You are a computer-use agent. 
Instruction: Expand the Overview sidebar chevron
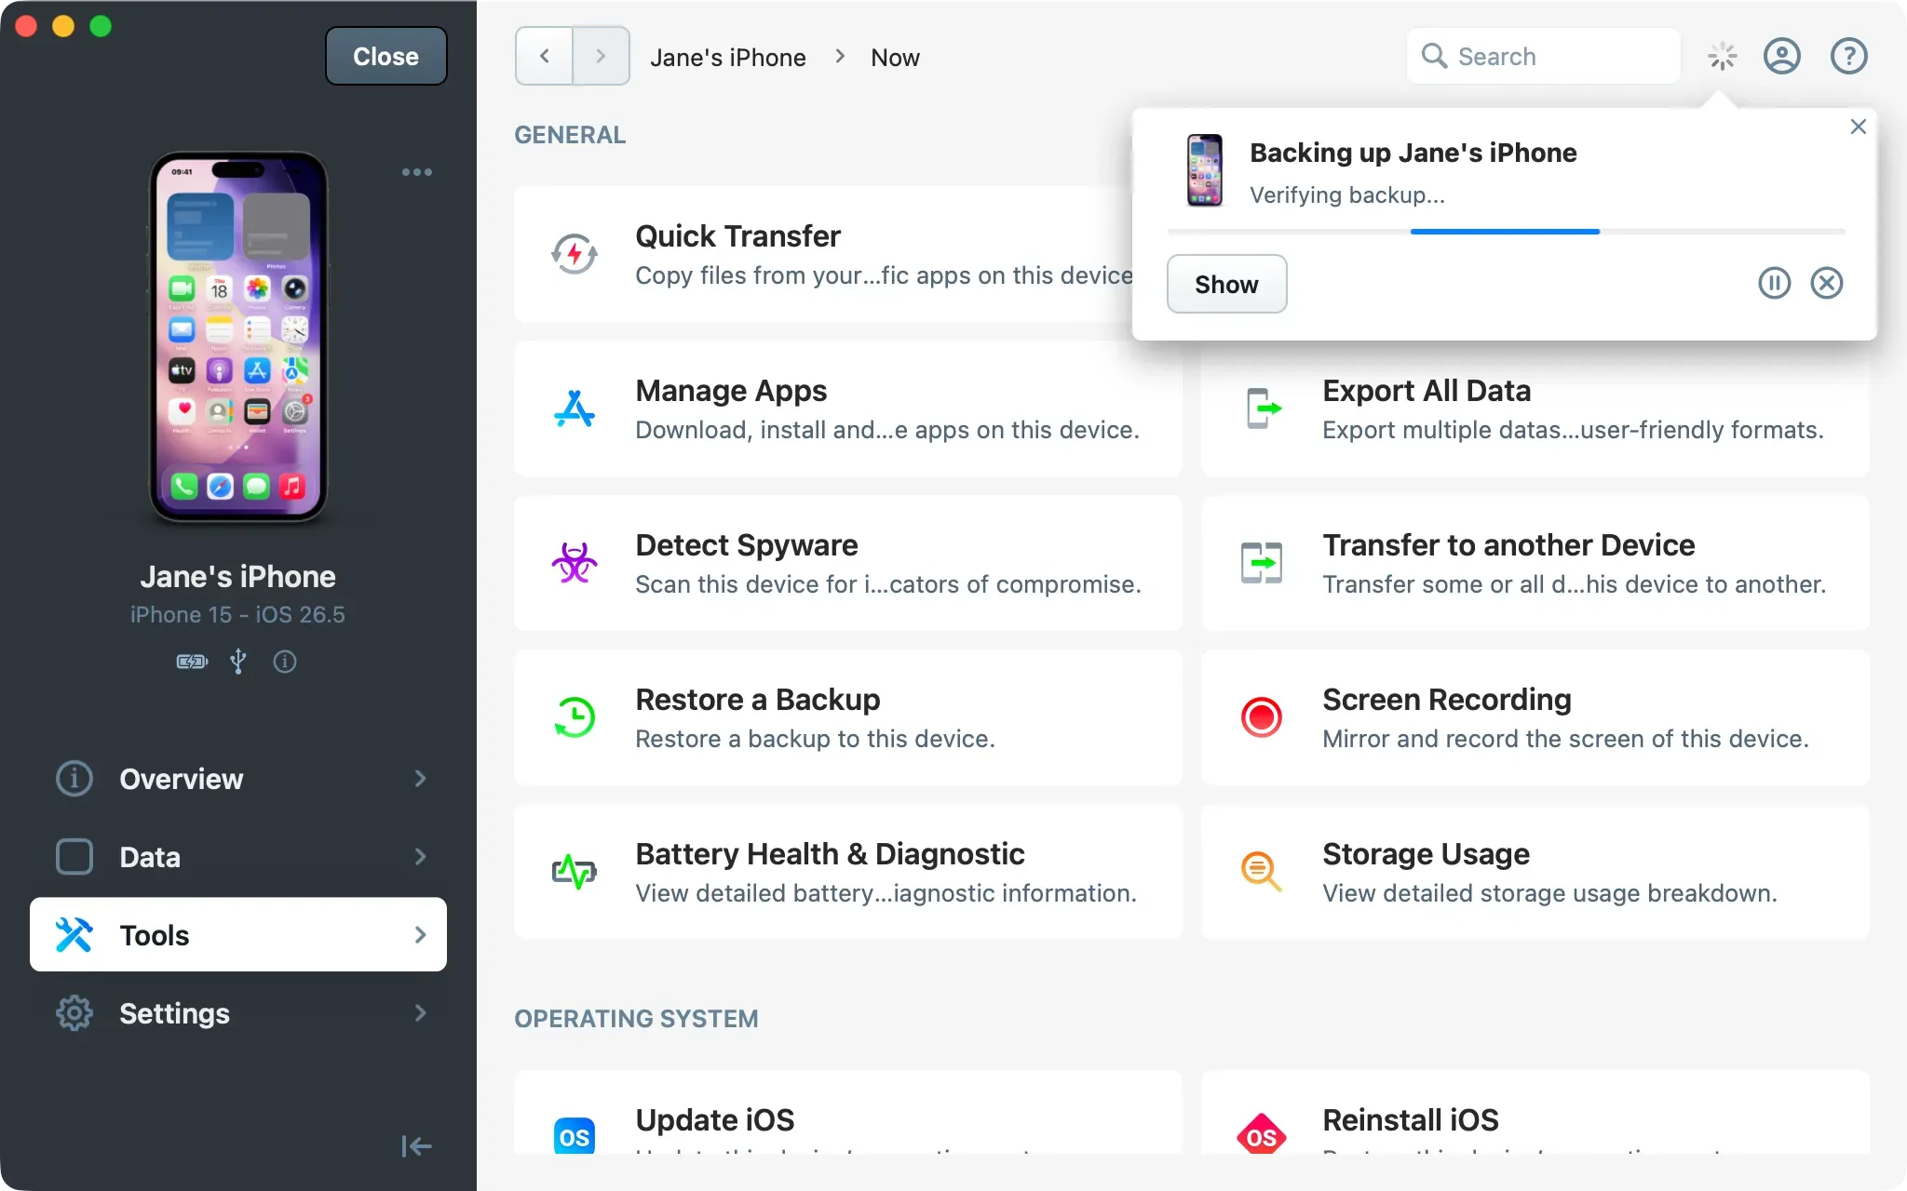[420, 778]
